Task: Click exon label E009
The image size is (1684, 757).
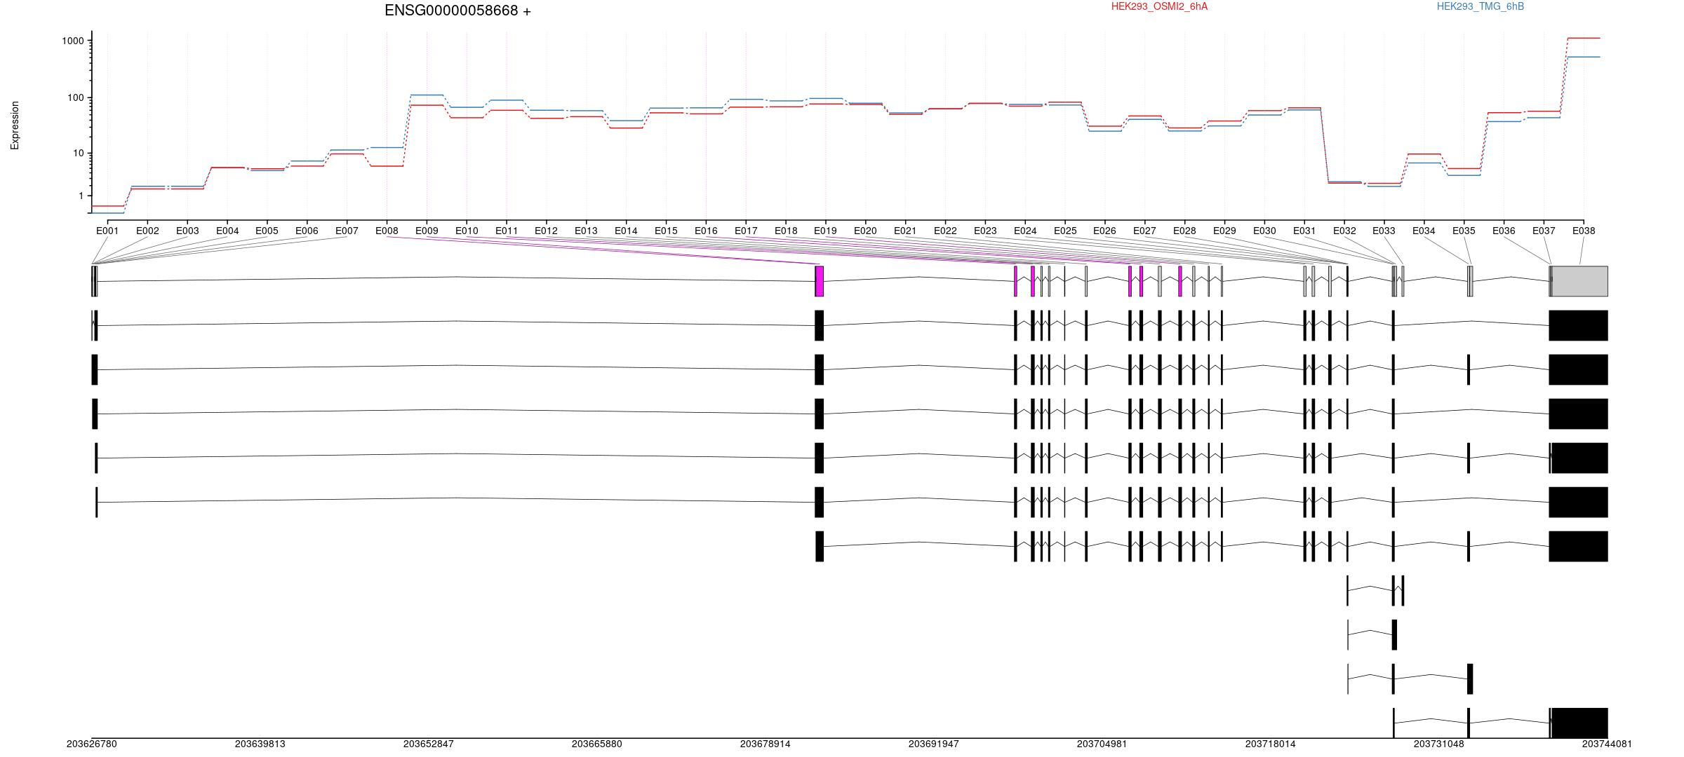Action: [427, 231]
